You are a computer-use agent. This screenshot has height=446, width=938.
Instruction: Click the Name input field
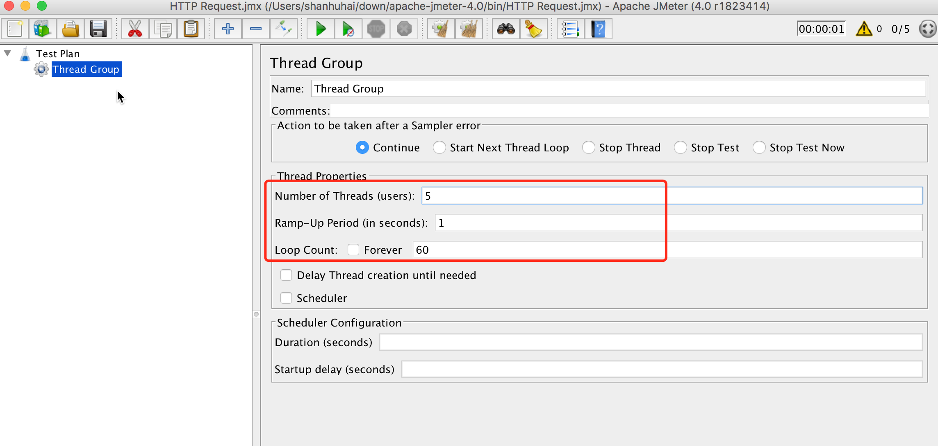pos(618,88)
